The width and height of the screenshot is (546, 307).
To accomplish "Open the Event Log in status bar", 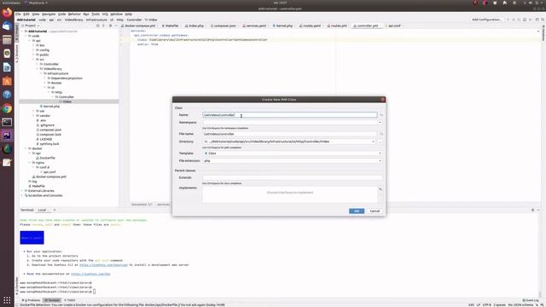I will pos(531,300).
